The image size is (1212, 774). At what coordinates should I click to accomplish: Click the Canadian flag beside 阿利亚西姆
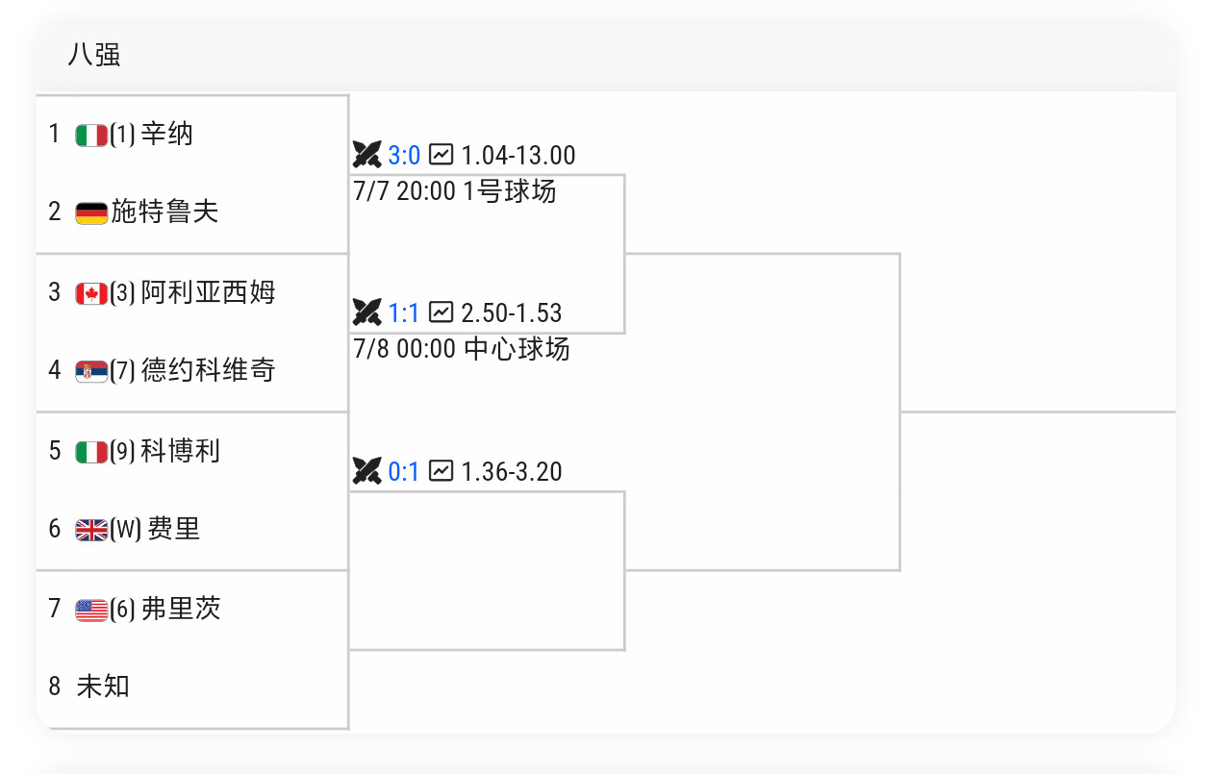point(91,293)
